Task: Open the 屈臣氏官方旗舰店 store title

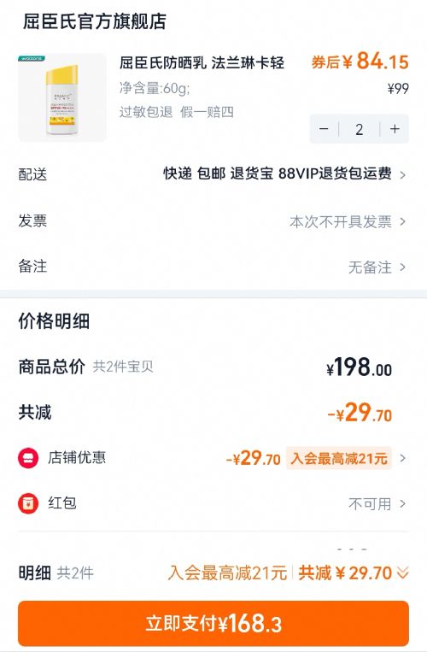Action: point(95,21)
